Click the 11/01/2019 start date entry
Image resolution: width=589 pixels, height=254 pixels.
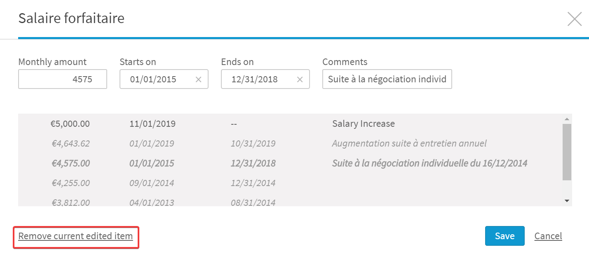point(153,124)
